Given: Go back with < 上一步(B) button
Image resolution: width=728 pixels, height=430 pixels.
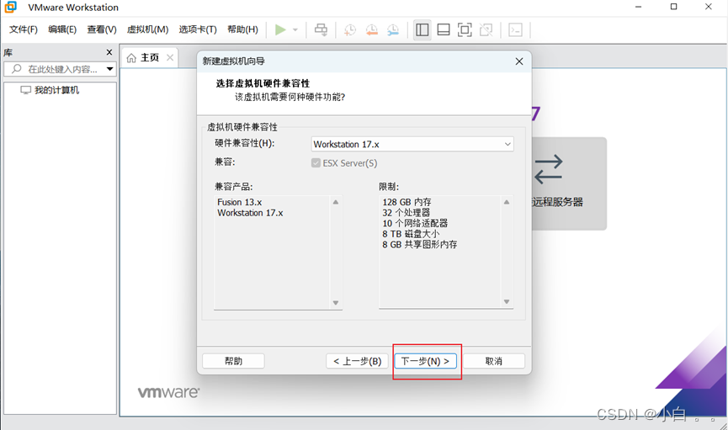Looking at the screenshot, I should click(357, 361).
